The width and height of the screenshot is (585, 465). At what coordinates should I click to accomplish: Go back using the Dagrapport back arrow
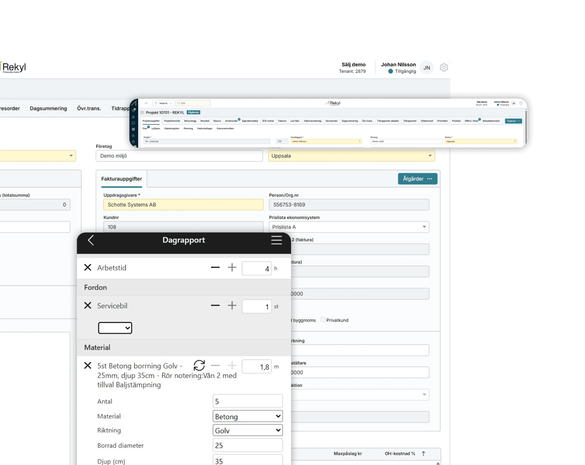[x=91, y=240]
